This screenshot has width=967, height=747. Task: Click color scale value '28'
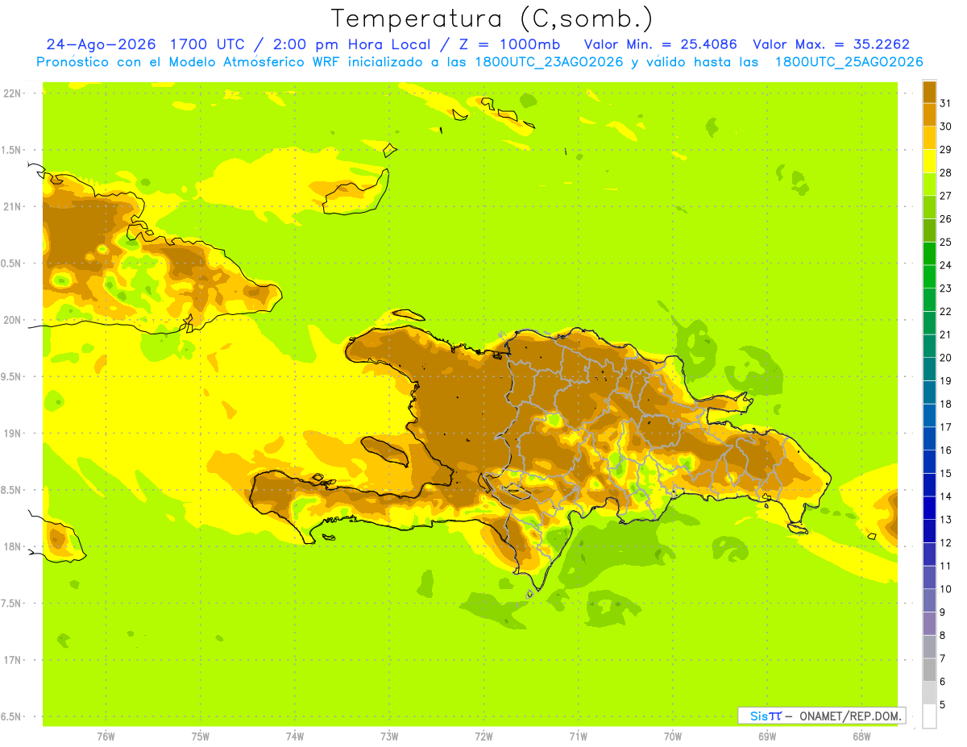point(945,172)
